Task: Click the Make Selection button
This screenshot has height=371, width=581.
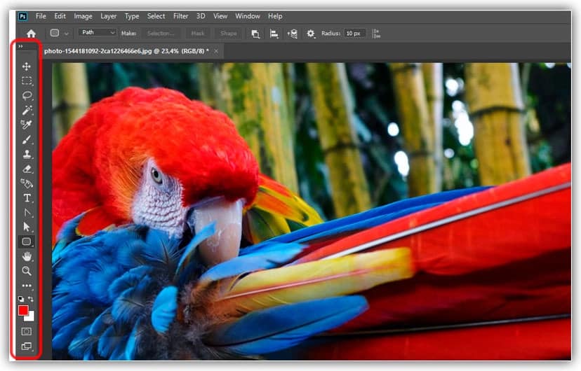Action: pos(161,34)
